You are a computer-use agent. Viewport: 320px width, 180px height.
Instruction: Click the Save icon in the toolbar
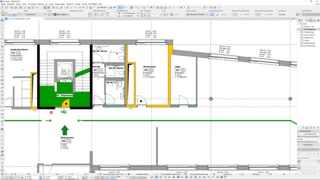click(x=12, y=7)
